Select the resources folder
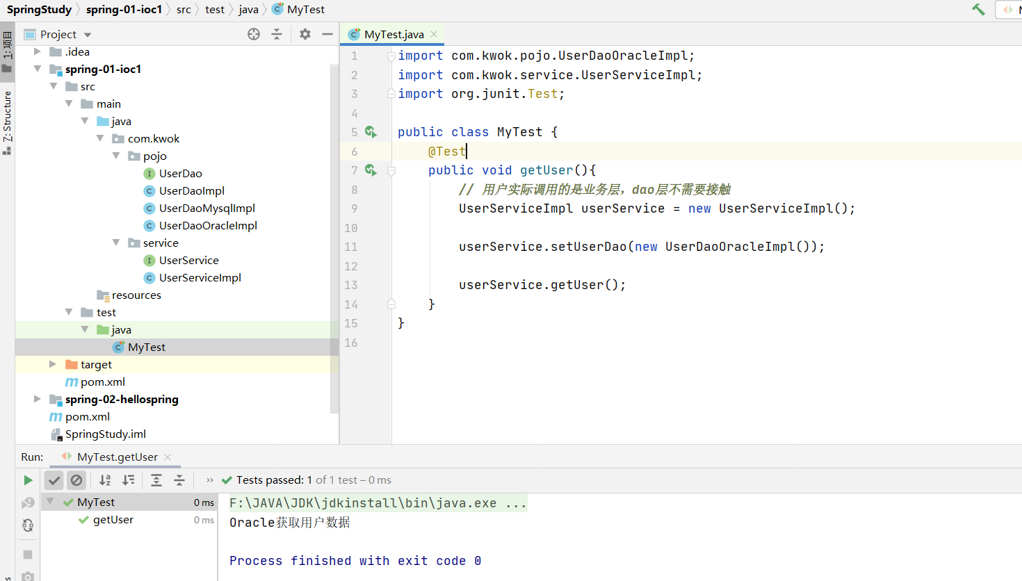 (x=136, y=295)
